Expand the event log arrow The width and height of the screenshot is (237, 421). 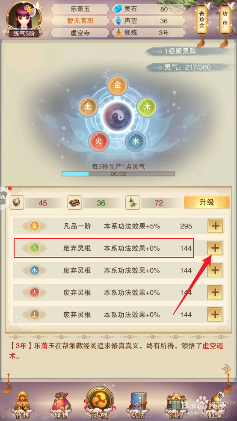click(x=226, y=369)
